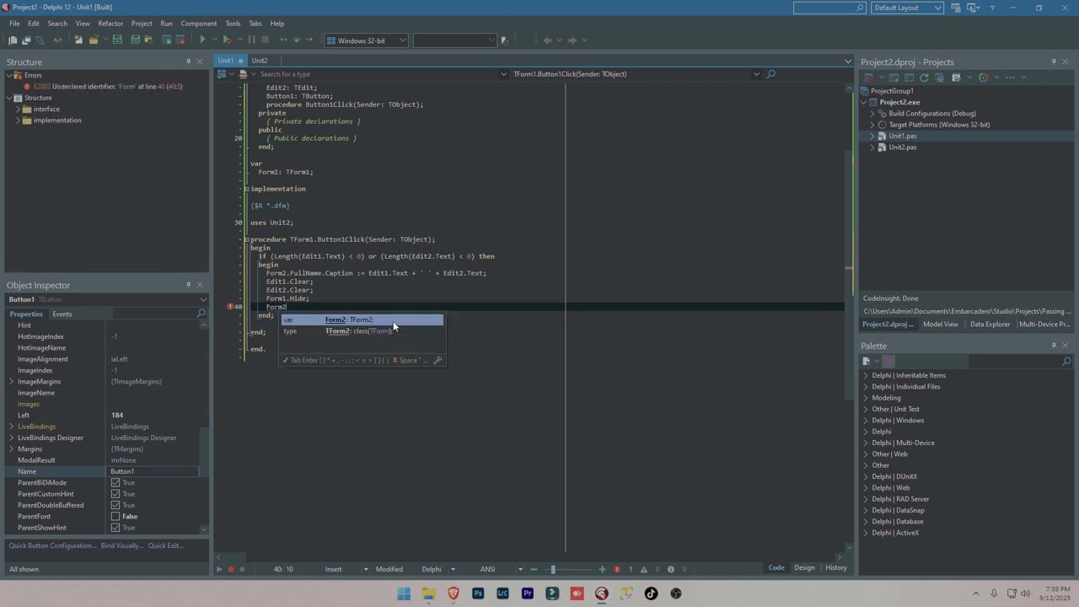Click Run Without Debugging toolbar icon
1079x607 pixels.
(x=228, y=40)
